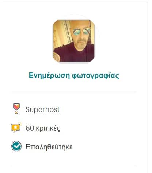This screenshot has height=173, width=152.
Task: Click the red ribbon of Superhost medal
Action: [x=16, y=107]
